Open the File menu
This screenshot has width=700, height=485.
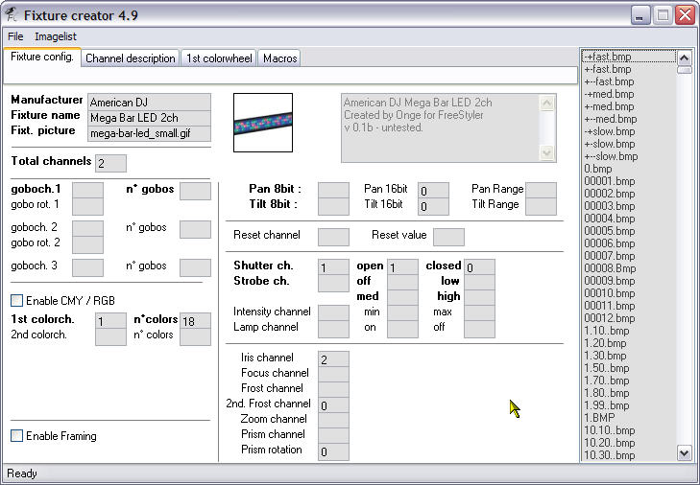15,36
